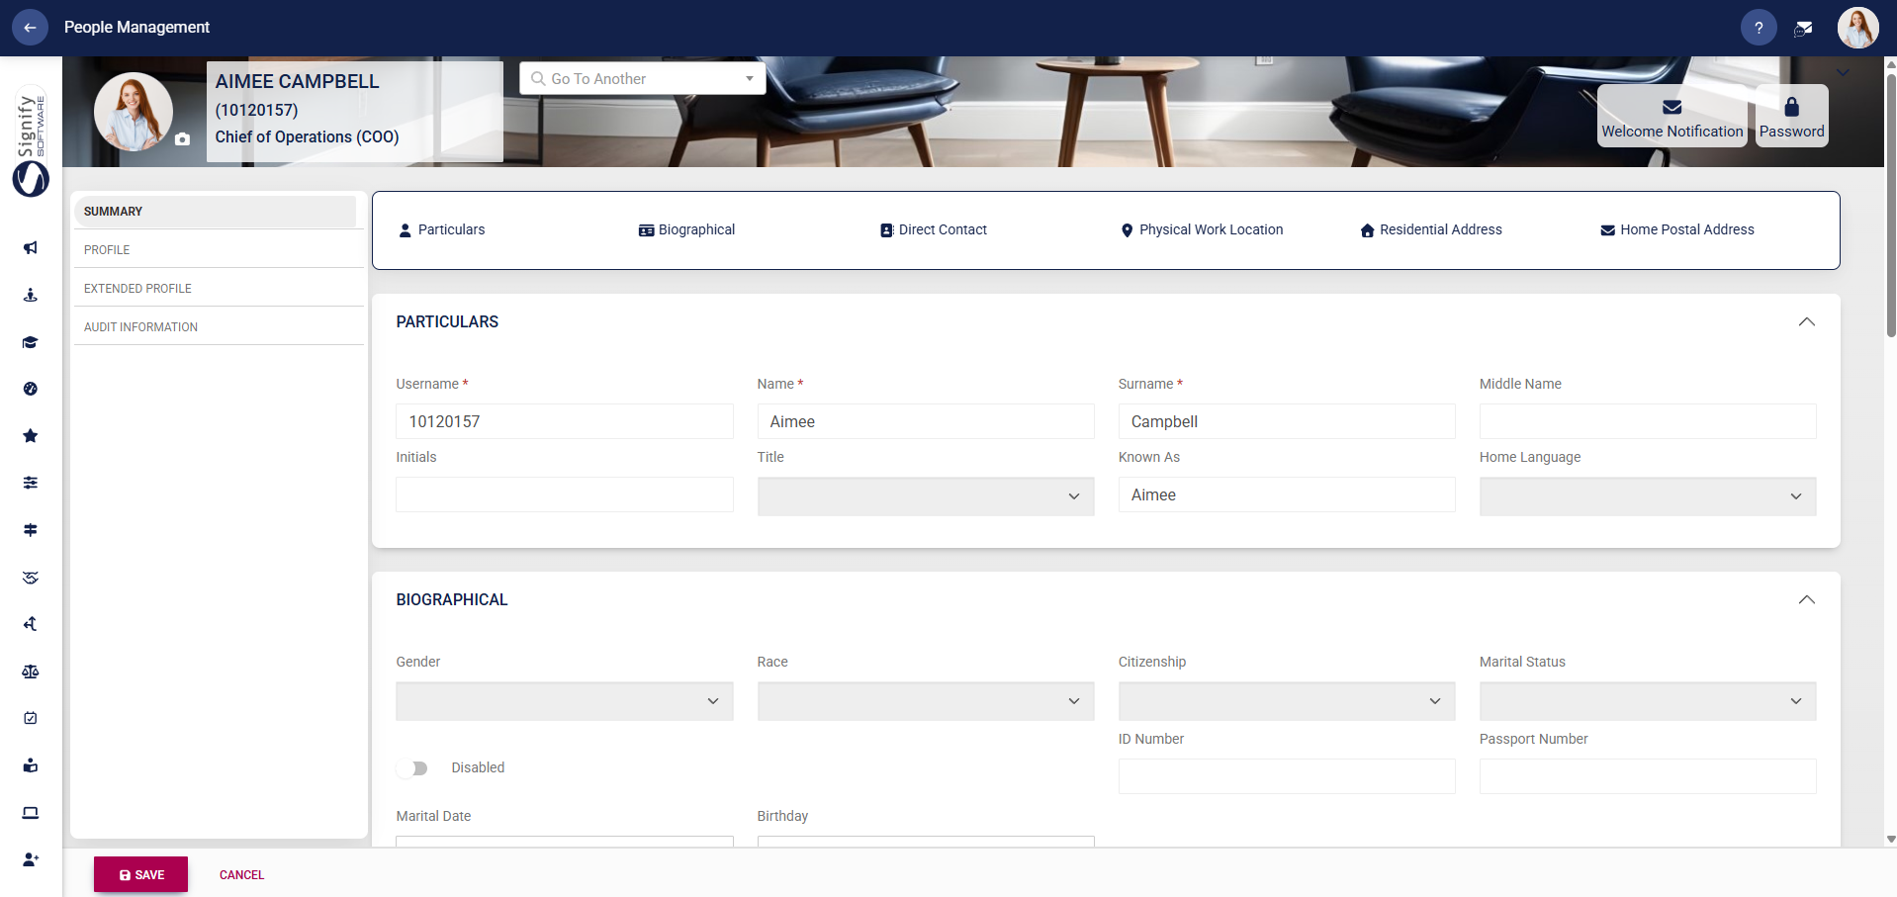Select the add-person icon at sidebar bottom
The height and width of the screenshot is (897, 1897).
point(30,859)
